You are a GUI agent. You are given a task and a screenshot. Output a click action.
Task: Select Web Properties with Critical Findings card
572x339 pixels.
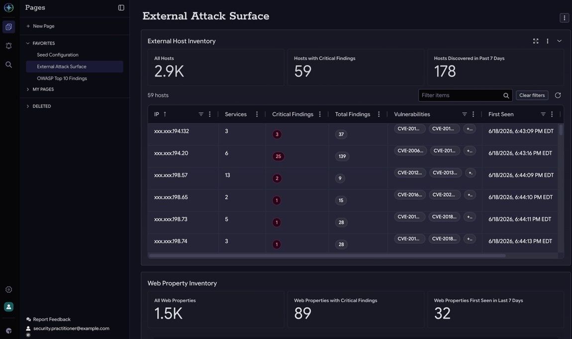(x=356, y=310)
